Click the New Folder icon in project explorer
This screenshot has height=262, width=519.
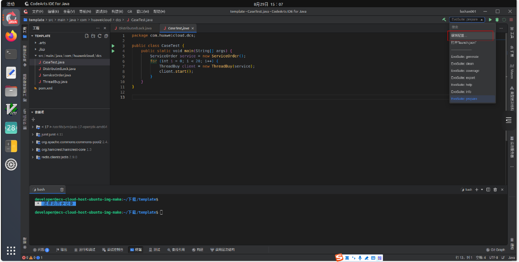tap(93, 36)
